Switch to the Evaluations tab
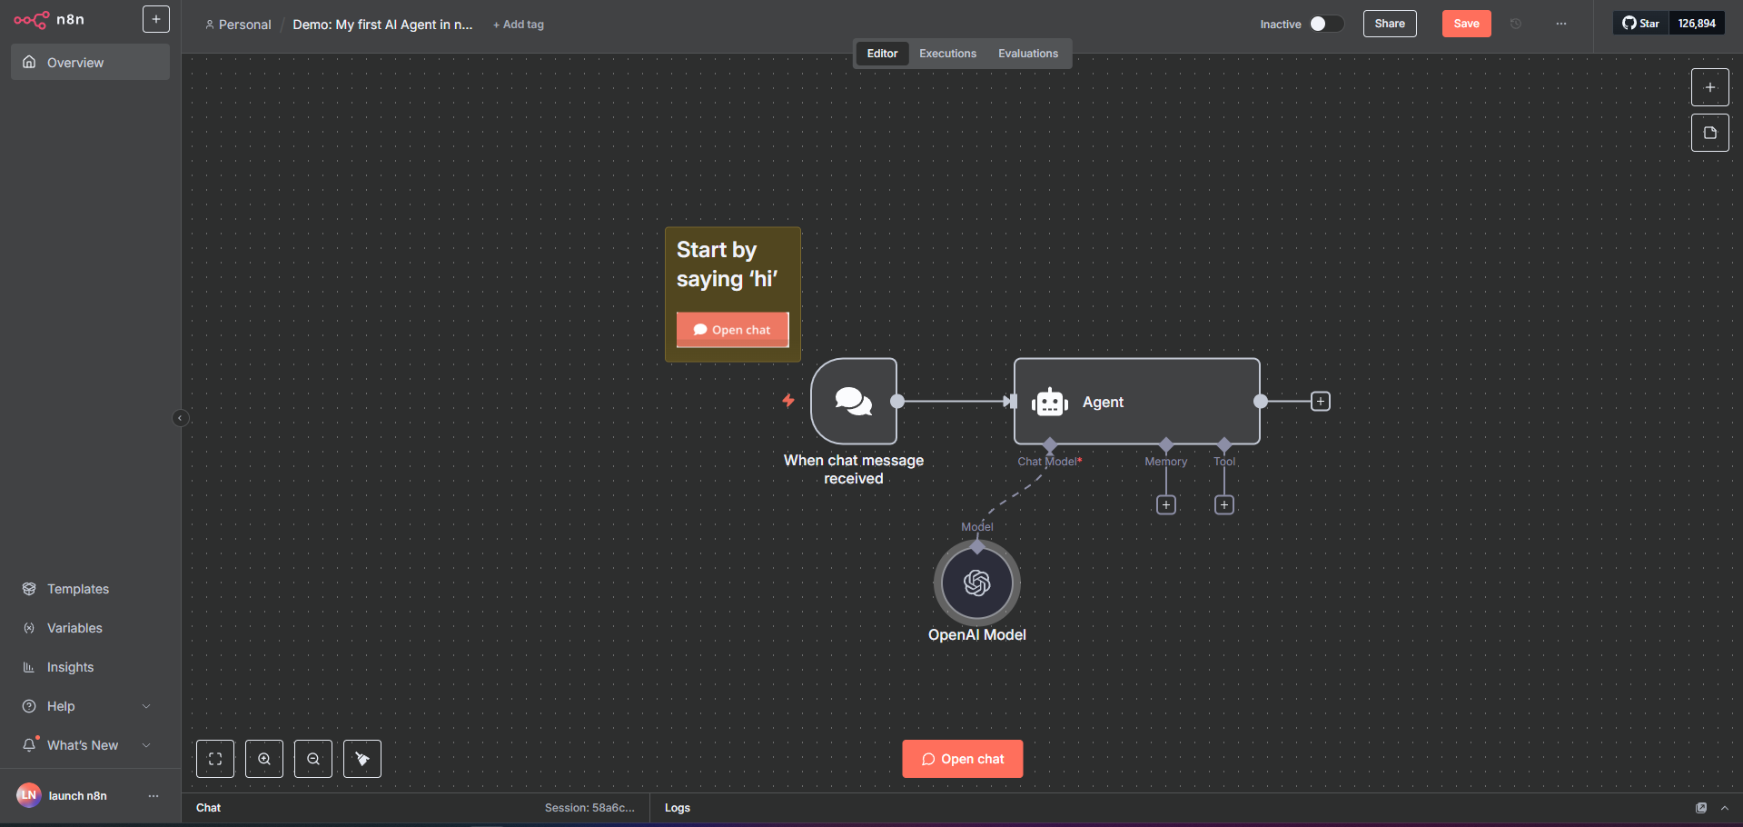 (x=1027, y=54)
